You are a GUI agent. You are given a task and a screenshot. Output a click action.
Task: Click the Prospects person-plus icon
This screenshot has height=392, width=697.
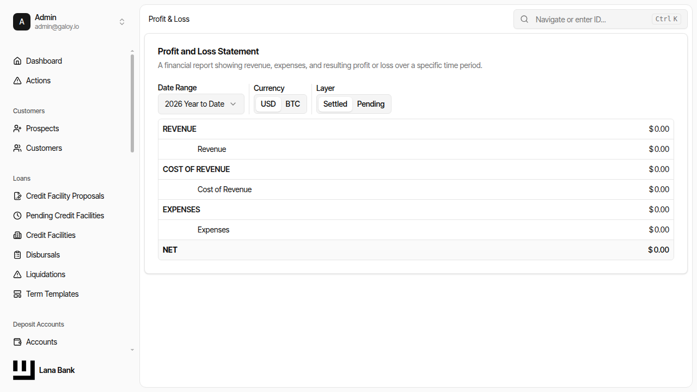click(17, 128)
